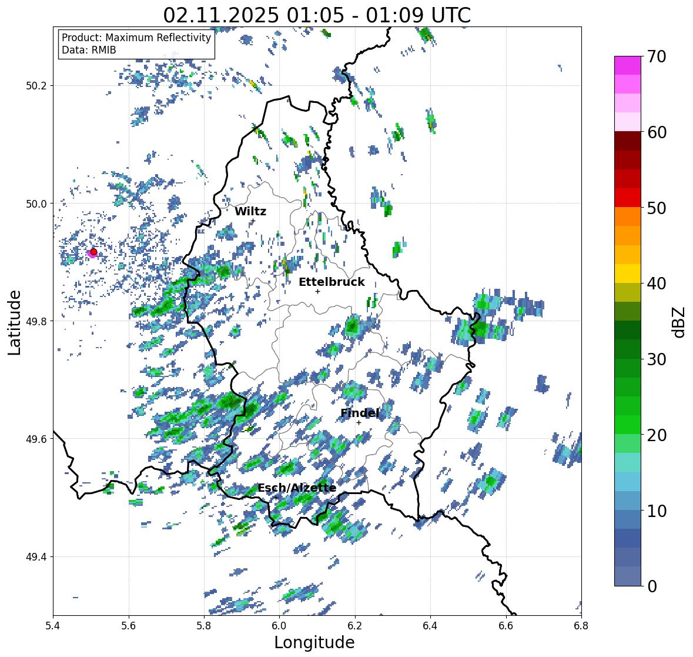The image size is (693, 657).
Task: Click the bright red colorbar segment above 50
Action: (x=628, y=198)
